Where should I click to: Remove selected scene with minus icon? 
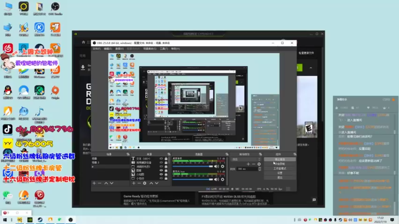click(x=99, y=183)
